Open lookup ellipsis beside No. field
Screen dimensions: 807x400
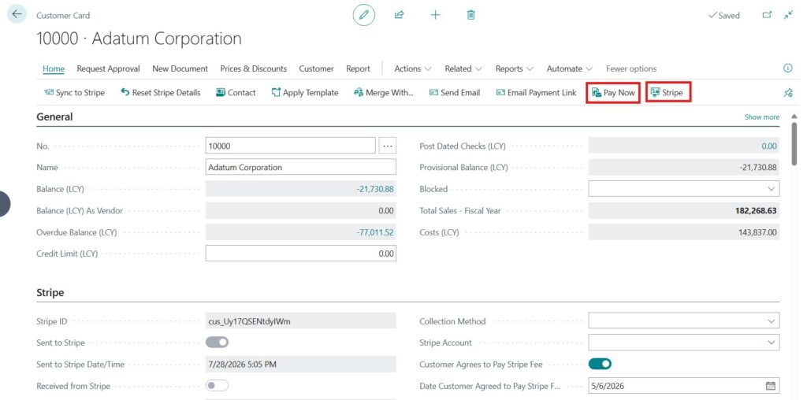[388, 146]
